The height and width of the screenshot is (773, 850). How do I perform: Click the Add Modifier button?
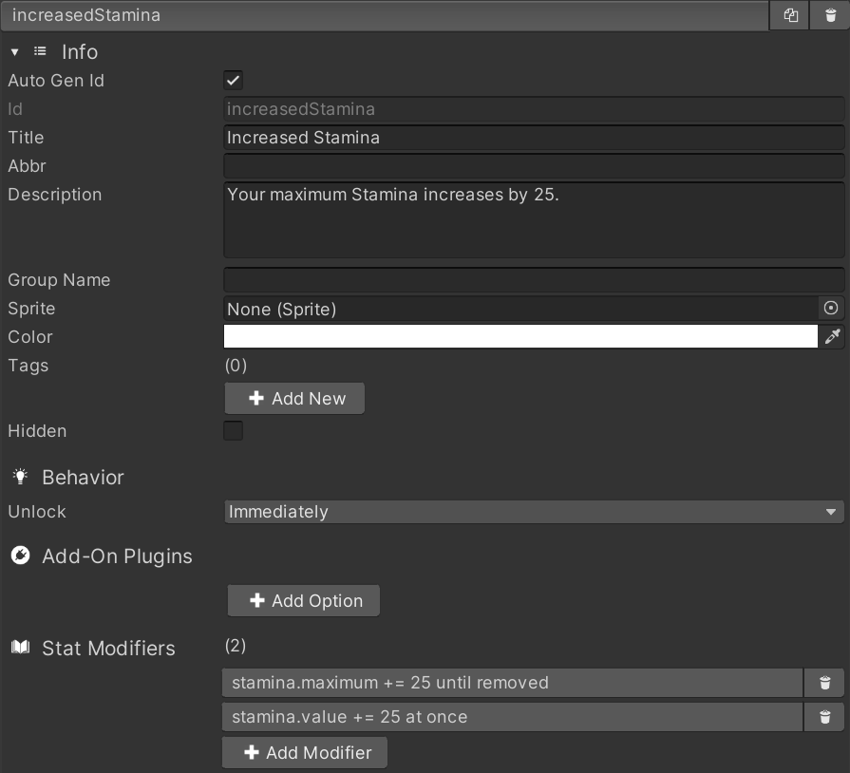coord(305,753)
